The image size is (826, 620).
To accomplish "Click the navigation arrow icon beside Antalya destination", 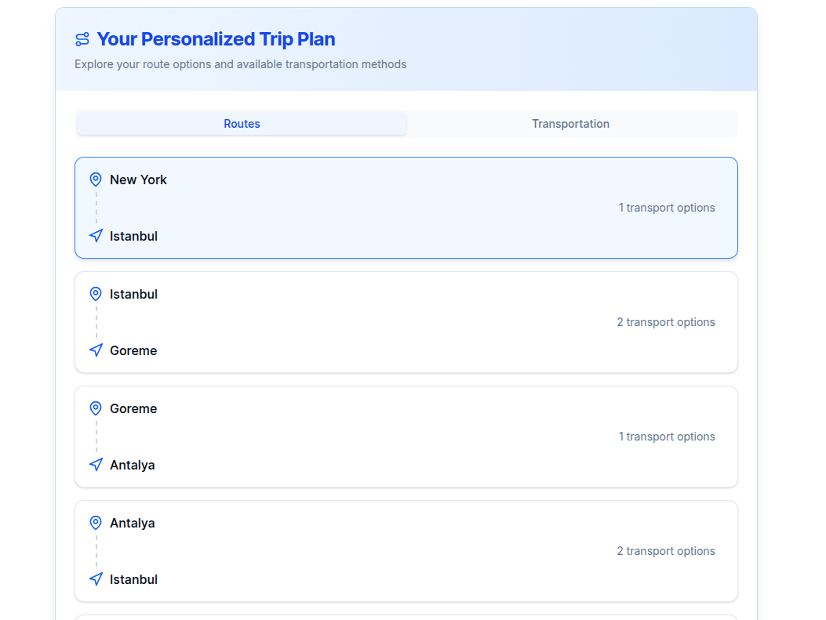I will point(96,465).
